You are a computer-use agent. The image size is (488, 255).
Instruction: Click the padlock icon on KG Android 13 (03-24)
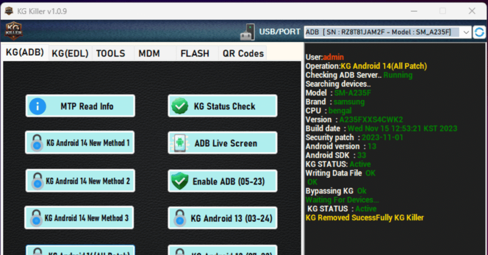pyautogui.click(x=180, y=218)
